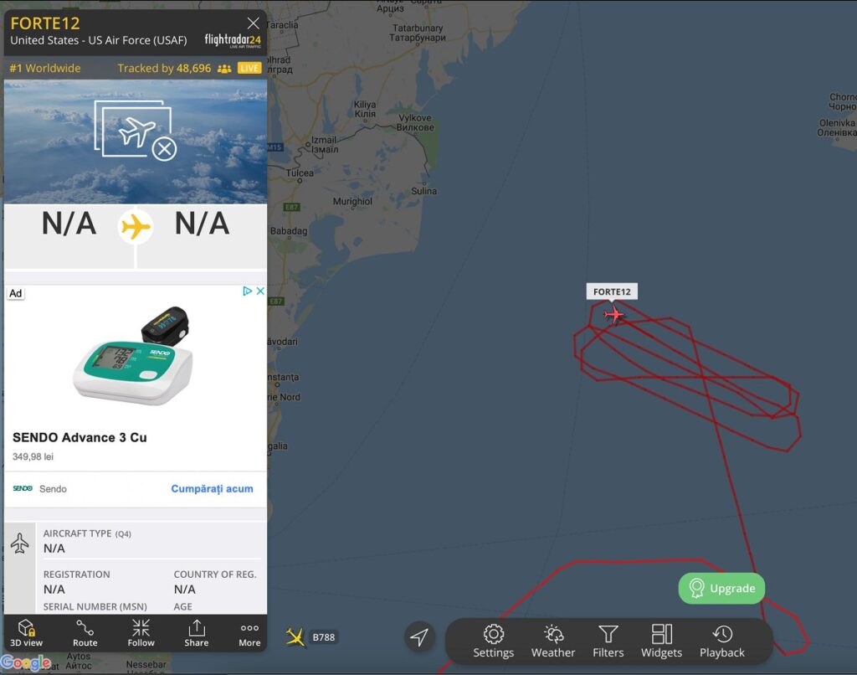
Task: Click the LIVE status badge
Action: click(x=249, y=69)
